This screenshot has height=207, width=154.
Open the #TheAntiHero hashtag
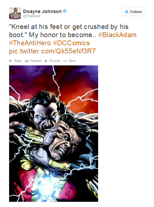tap(30, 43)
